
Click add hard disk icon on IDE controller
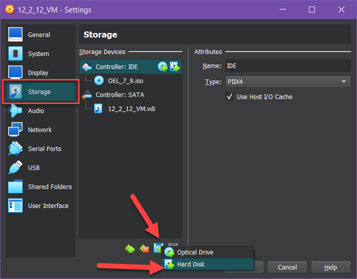[174, 66]
